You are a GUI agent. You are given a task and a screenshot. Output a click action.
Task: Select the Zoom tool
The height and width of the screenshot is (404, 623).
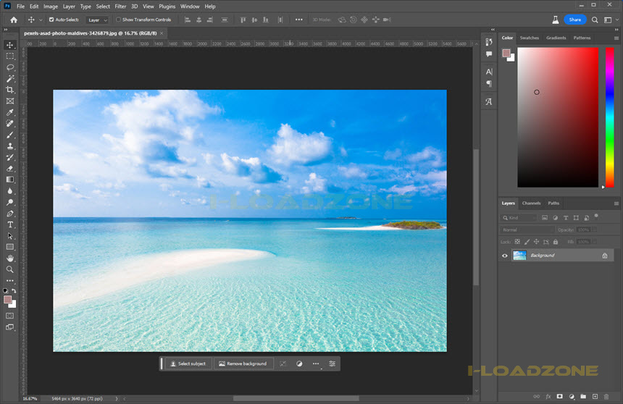coord(10,269)
